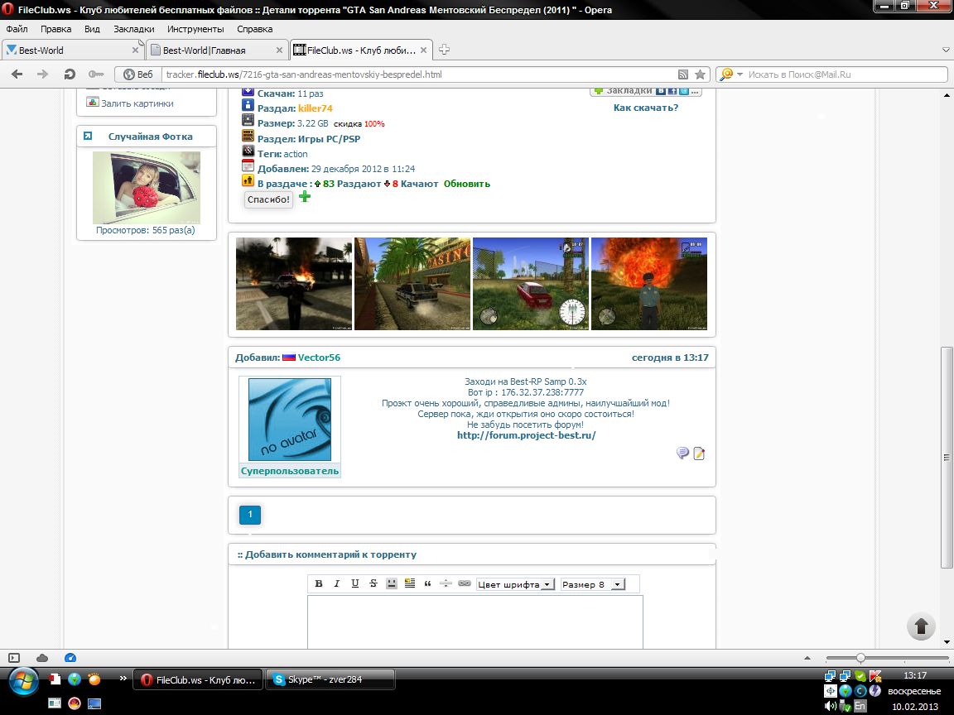The width and height of the screenshot is (954, 715).
Task: Switch to Skype zver284 taskbar button
Action: coord(330,679)
